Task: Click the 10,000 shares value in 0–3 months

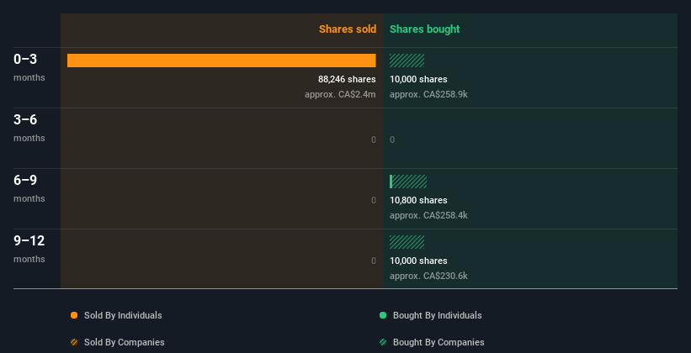Action: click(x=418, y=79)
